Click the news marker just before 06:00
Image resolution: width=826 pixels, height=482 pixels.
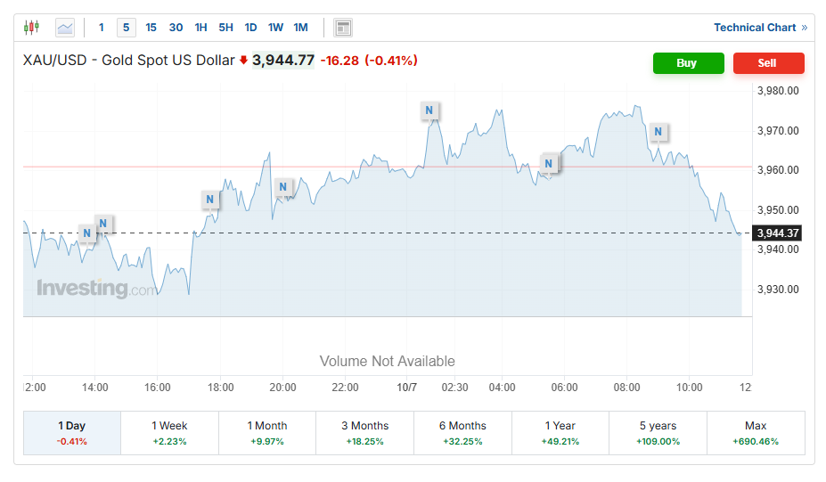[550, 164]
